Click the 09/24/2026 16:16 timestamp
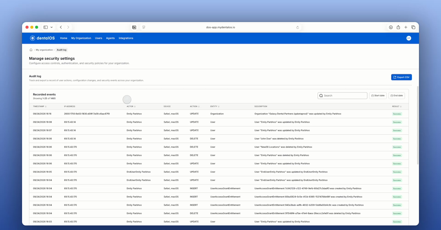 pos(42,114)
